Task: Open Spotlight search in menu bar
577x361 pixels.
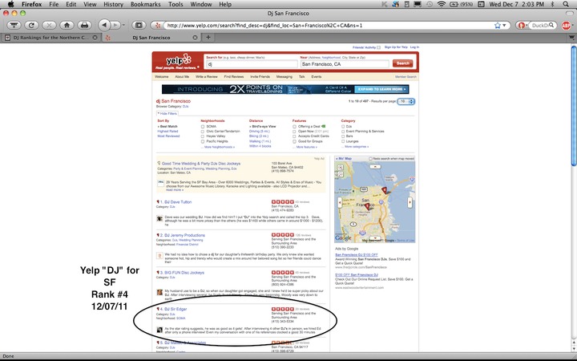Action: coord(566,5)
